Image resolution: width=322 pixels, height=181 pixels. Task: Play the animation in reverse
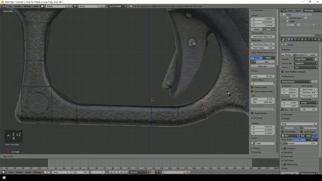(x=116, y=172)
